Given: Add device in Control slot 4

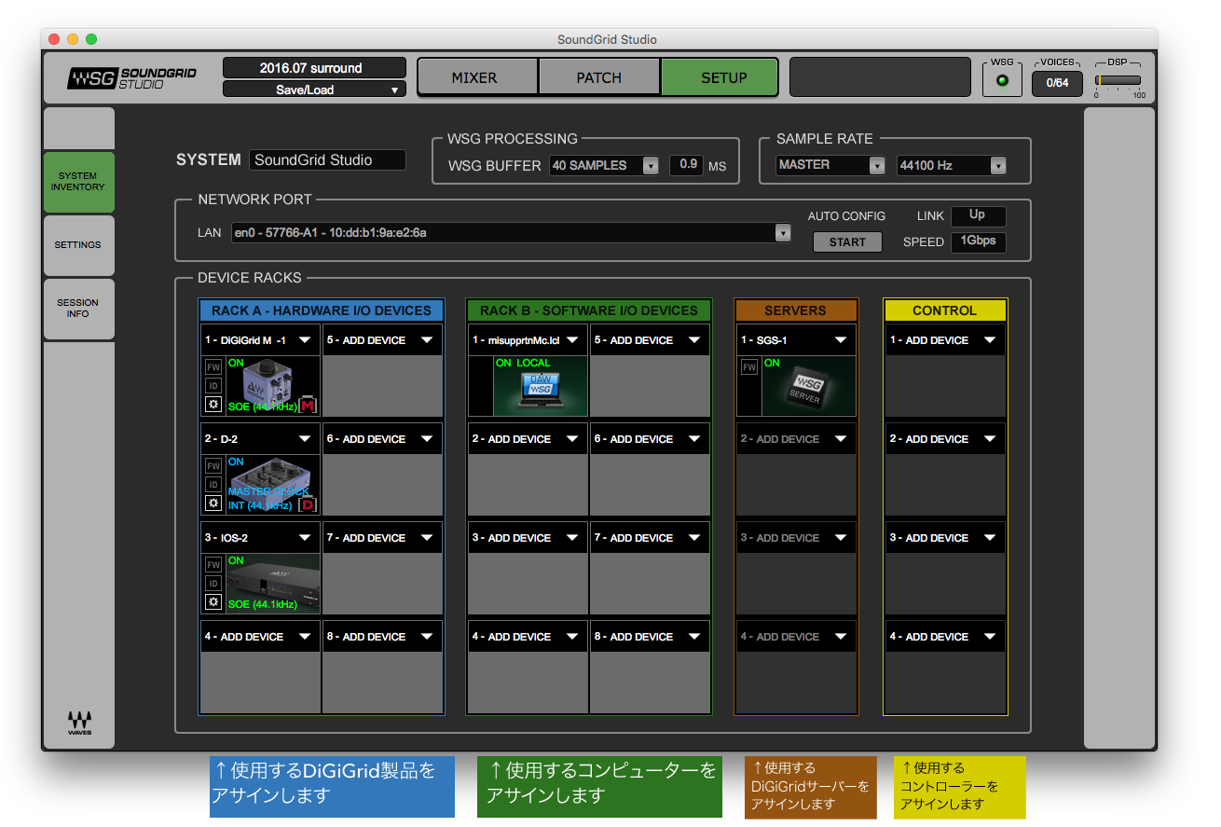Looking at the screenshot, I should click(945, 637).
